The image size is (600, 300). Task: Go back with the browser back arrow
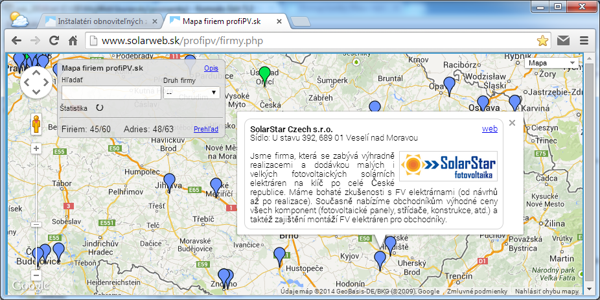coord(16,41)
